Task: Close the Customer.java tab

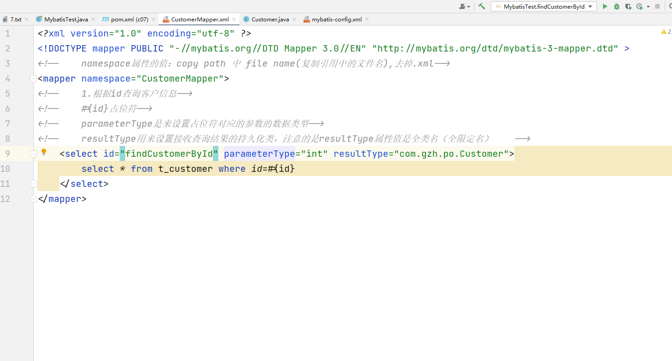Action: coord(294,19)
